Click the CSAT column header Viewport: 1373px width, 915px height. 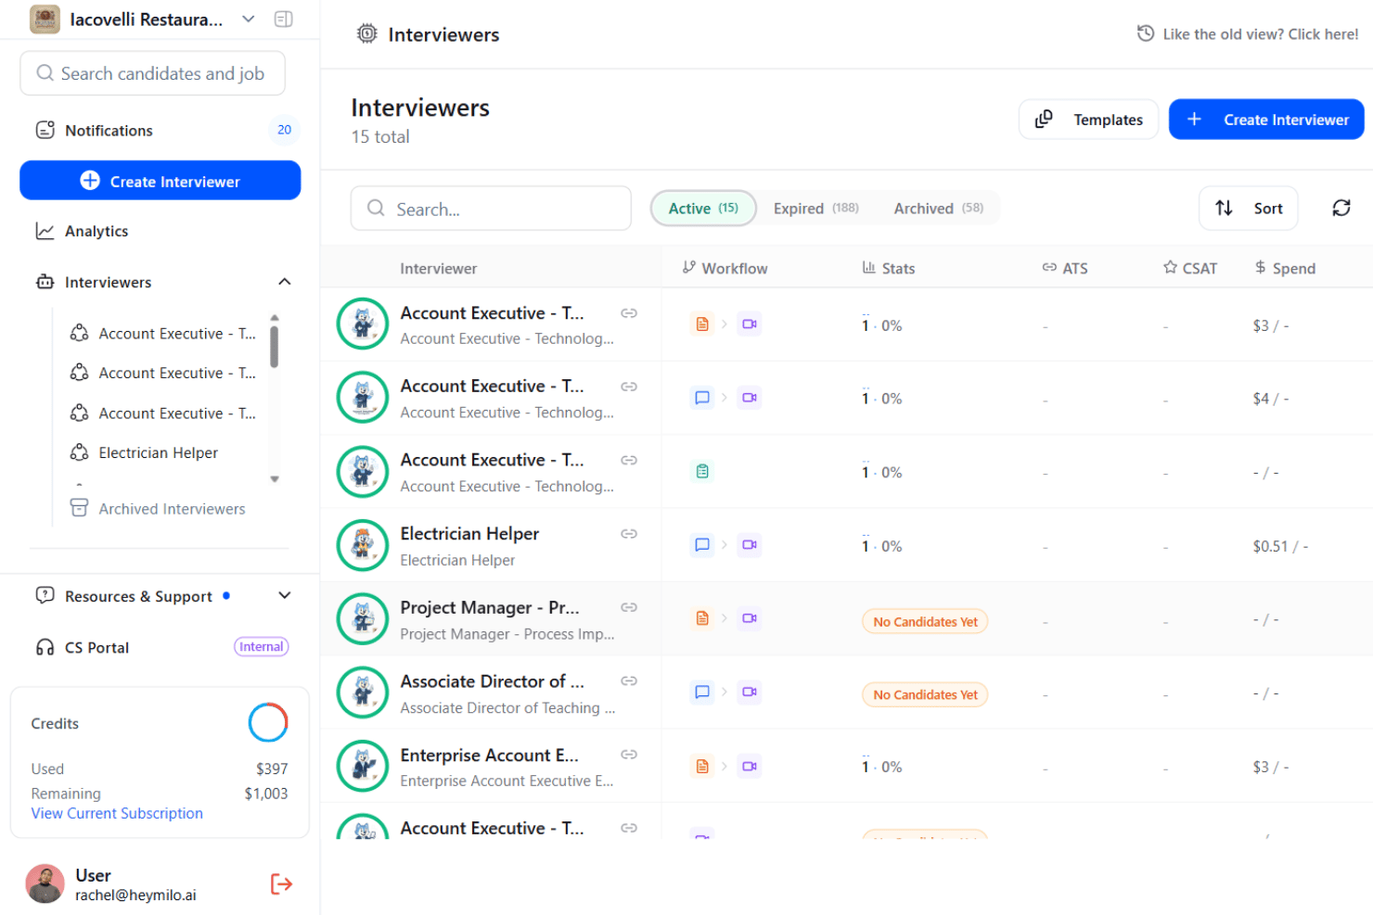(1189, 268)
